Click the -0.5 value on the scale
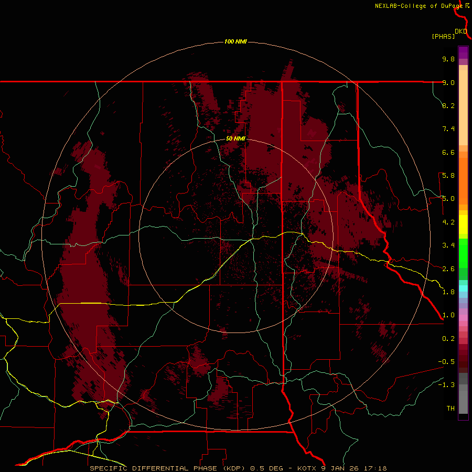472x472 pixels. (x=446, y=362)
